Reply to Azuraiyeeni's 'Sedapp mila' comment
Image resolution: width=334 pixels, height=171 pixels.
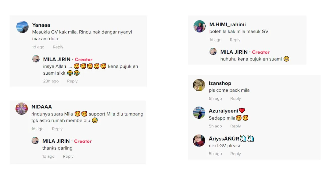point(236,126)
